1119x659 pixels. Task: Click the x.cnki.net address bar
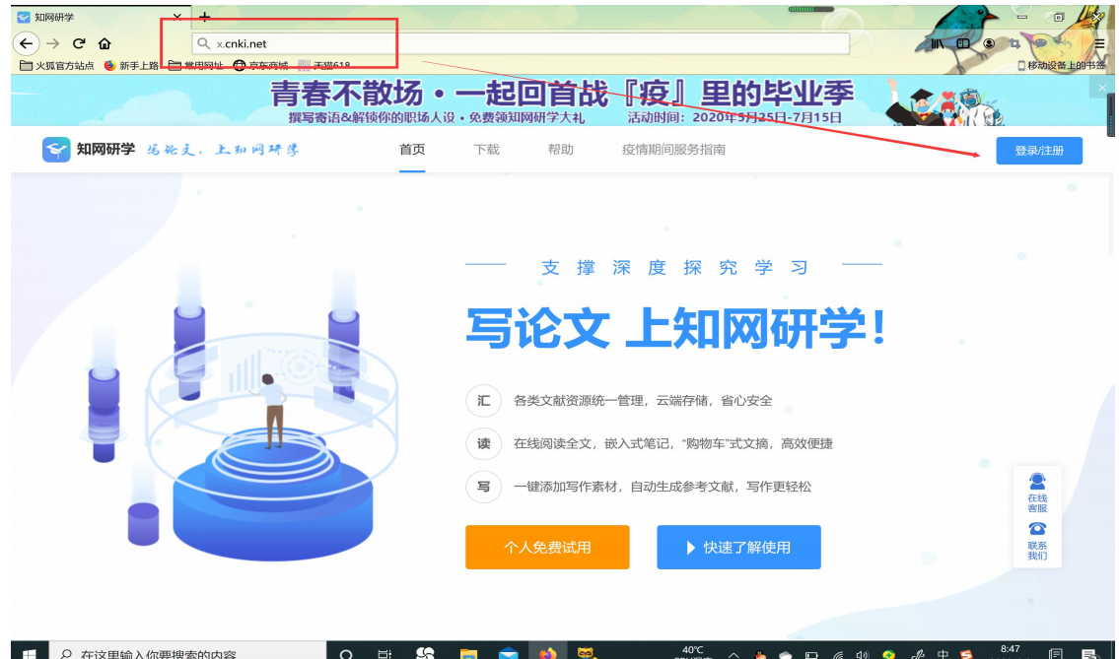click(523, 43)
